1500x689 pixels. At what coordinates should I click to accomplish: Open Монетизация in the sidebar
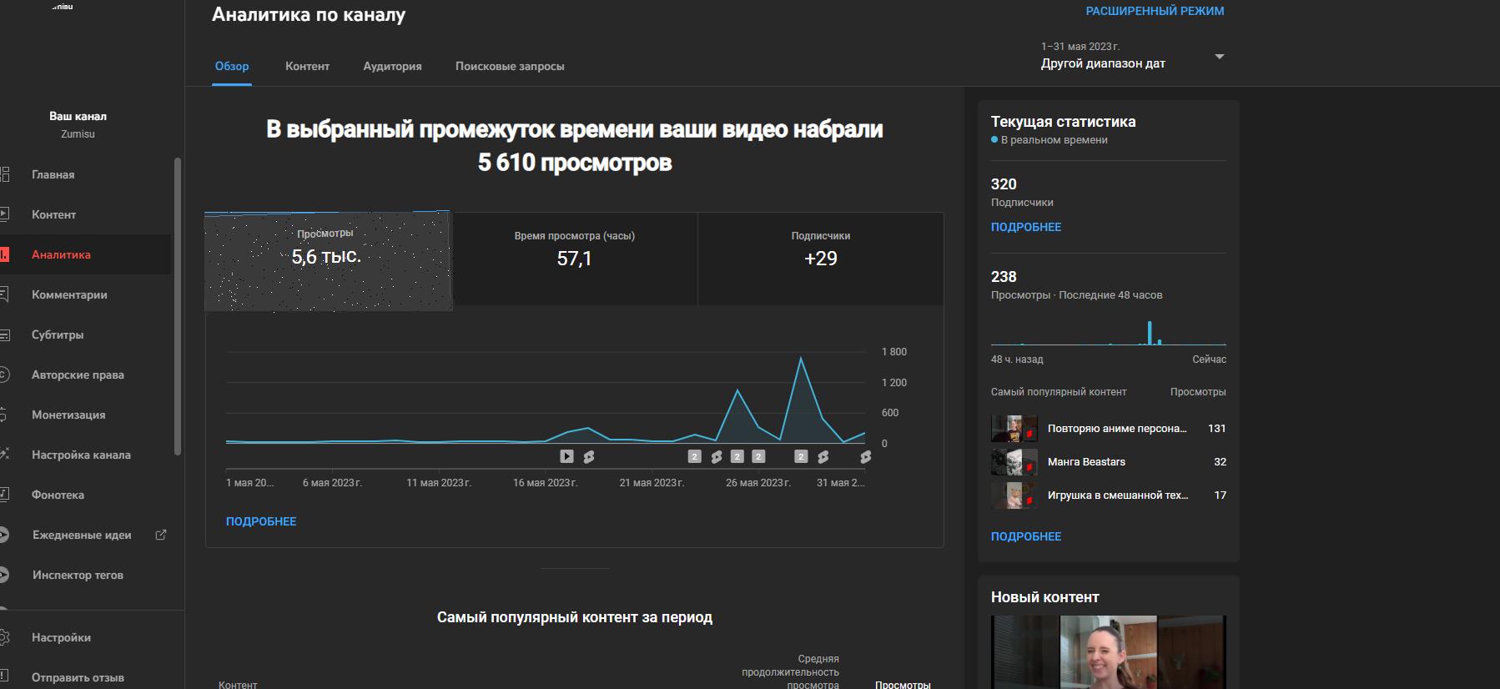(83, 415)
